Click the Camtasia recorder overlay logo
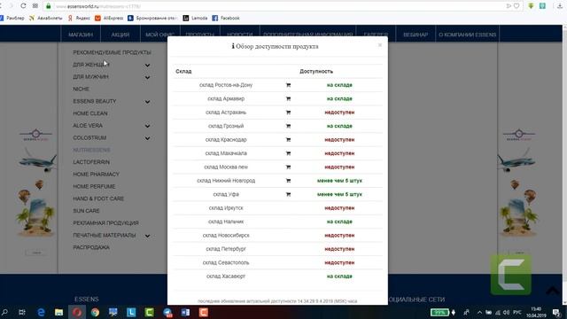The width and height of the screenshot is (567, 319). (511, 275)
